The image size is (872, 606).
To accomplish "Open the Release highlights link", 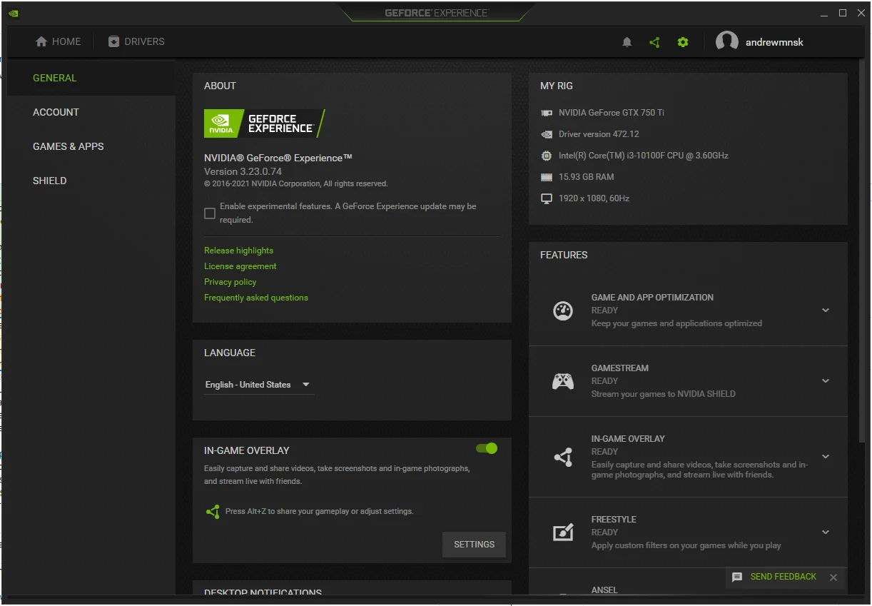I will pyautogui.click(x=238, y=251).
